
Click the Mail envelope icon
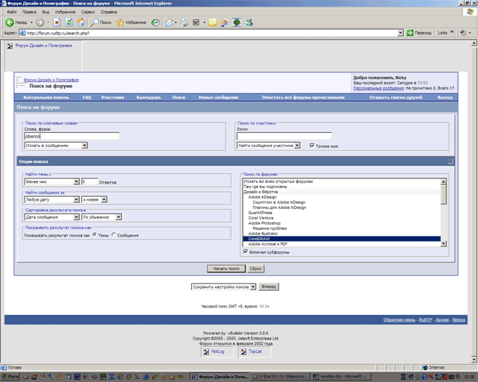pos(170,22)
